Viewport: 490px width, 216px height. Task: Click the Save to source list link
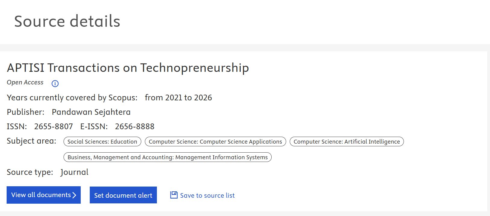207,196
